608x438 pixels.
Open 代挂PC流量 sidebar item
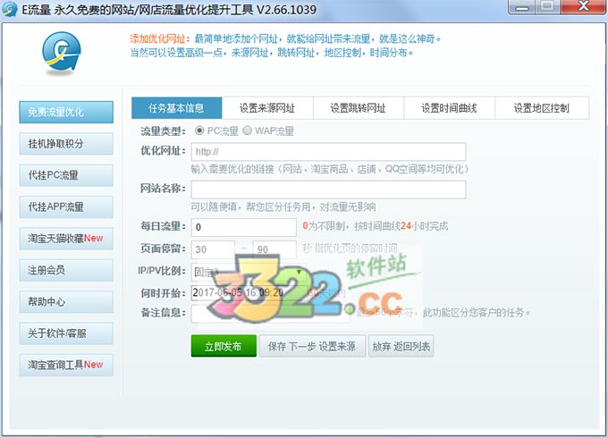66,175
